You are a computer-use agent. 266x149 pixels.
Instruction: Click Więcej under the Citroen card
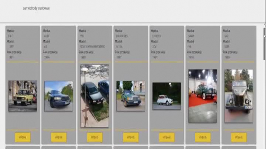tap(167, 137)
